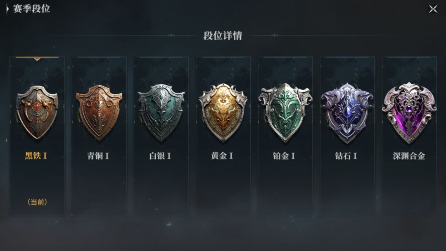Pick the 钻石 I diamond shield badge
The width and height of the screenshot is (446, 251).
[x=347, y=112]
